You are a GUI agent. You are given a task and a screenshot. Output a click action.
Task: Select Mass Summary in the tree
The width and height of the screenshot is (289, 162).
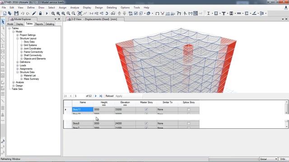coord(31,79)
